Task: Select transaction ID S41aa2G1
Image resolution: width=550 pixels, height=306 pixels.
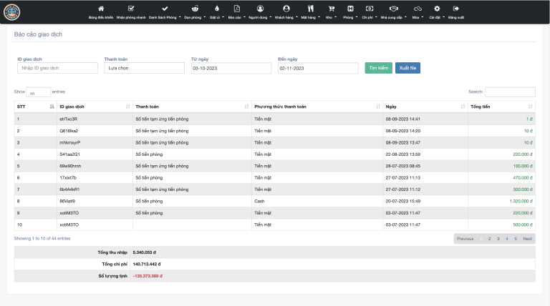Action: tap(69, 154)
